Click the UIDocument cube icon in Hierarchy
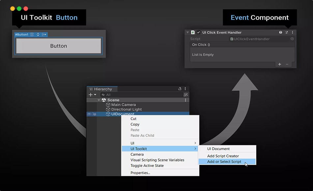Screen dimensions: 313x191 pyautogui.click(x=108, y=114)
